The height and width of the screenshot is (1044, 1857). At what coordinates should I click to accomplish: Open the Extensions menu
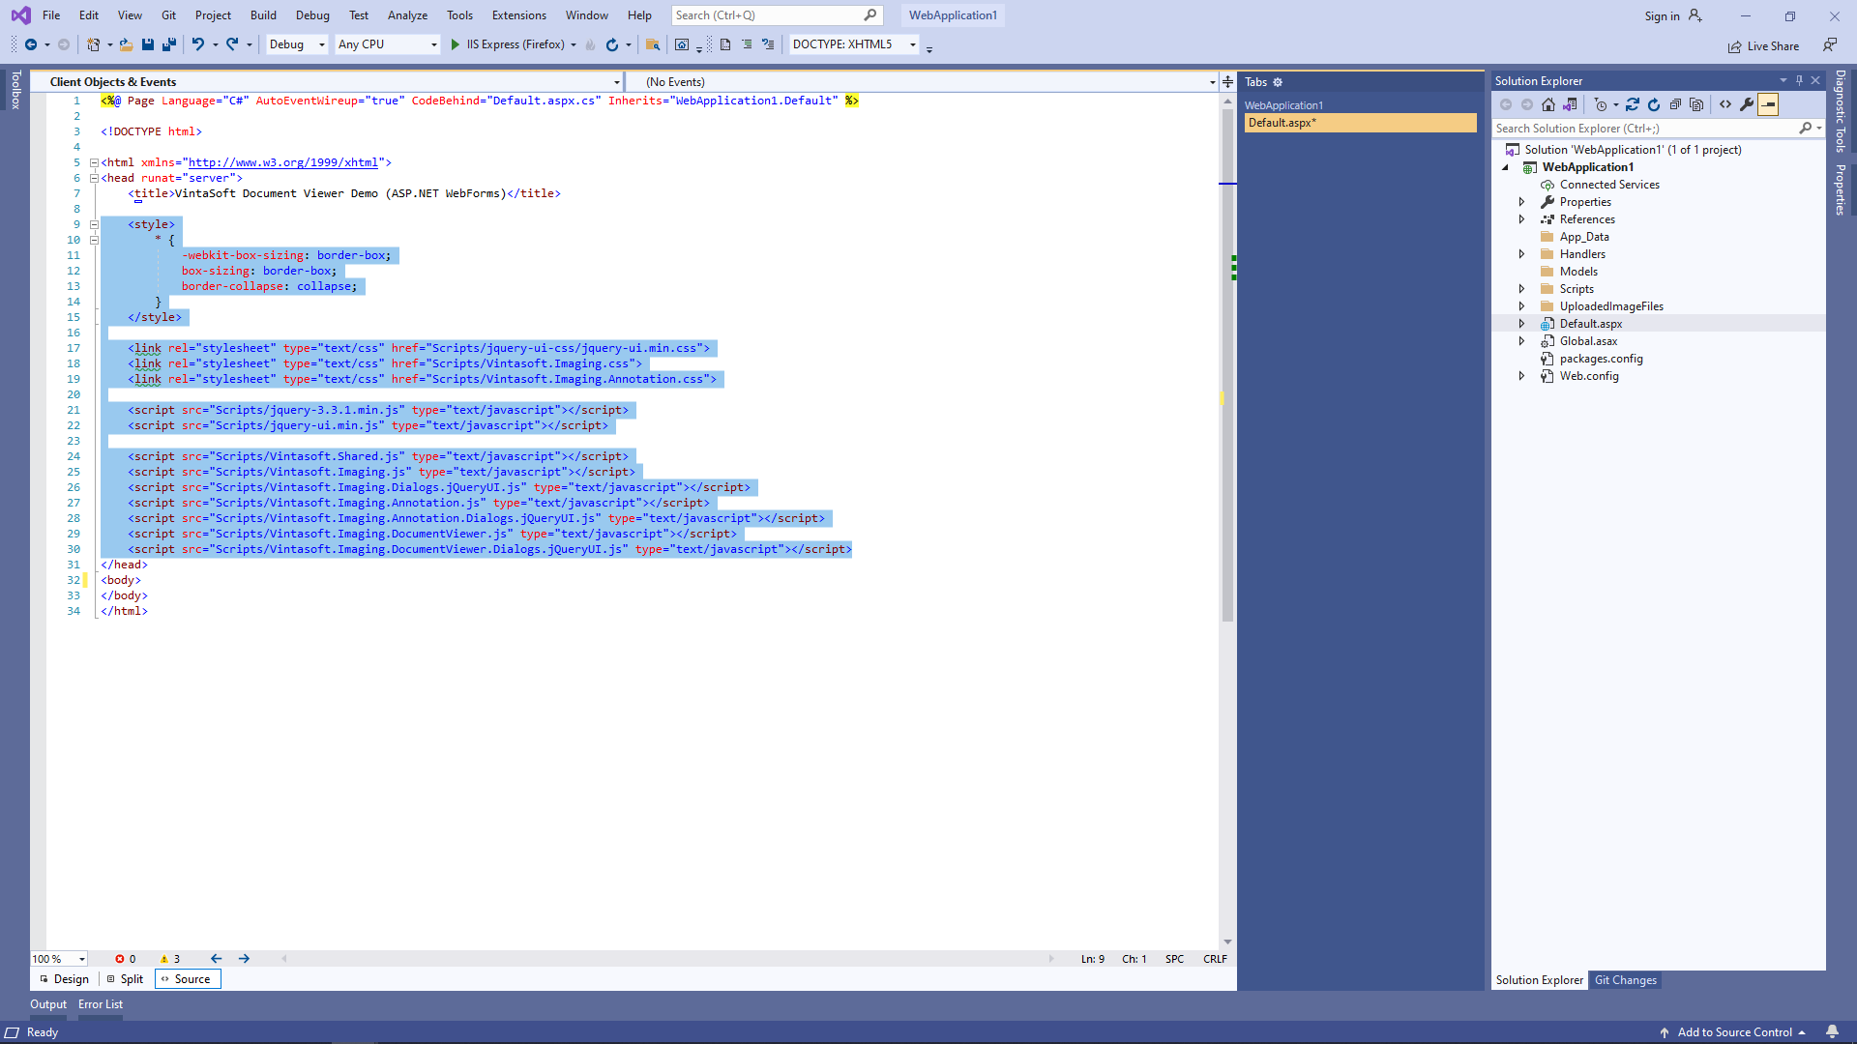click(x=518, y=14)
